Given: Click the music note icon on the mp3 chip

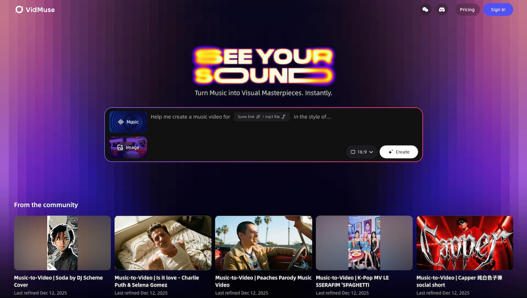Looking at the screenshot, I should pos(283,116).
